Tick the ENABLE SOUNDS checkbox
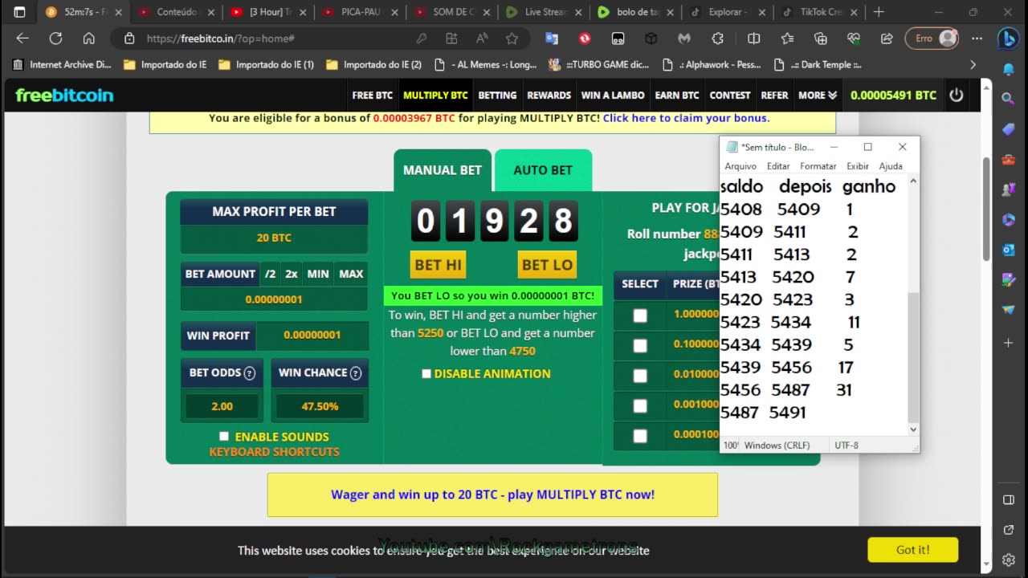The height and width of the screenshot is (578, 1028). pos(224,436)
